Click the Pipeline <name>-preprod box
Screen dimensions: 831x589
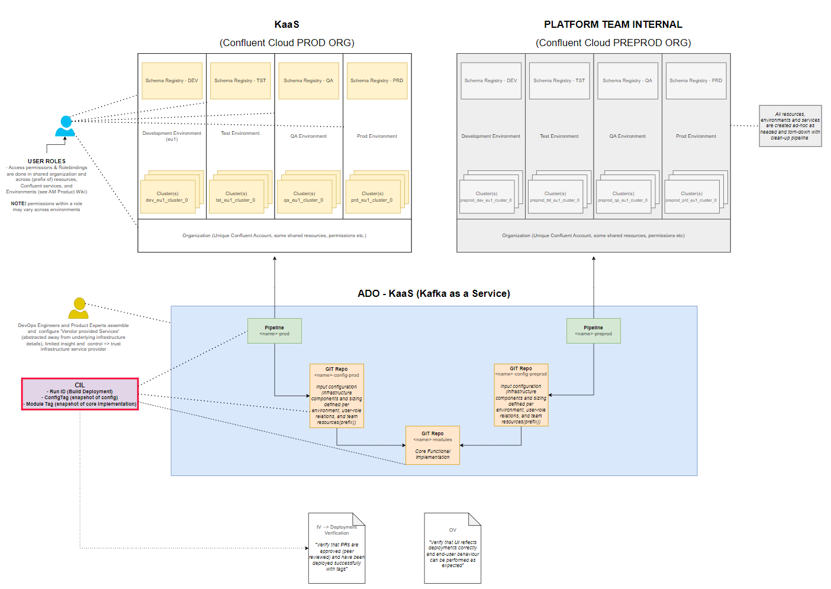594,331
